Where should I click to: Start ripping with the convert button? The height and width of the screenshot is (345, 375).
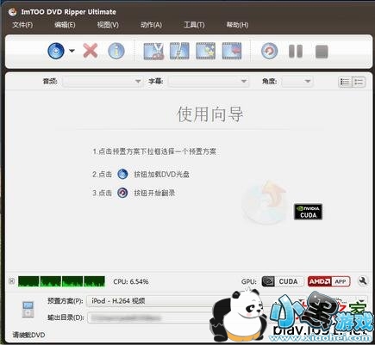click(x=269, y=52)
